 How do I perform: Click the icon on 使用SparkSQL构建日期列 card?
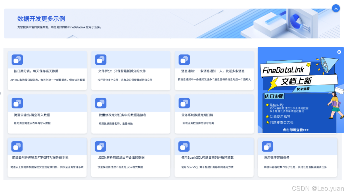(184, 147)
